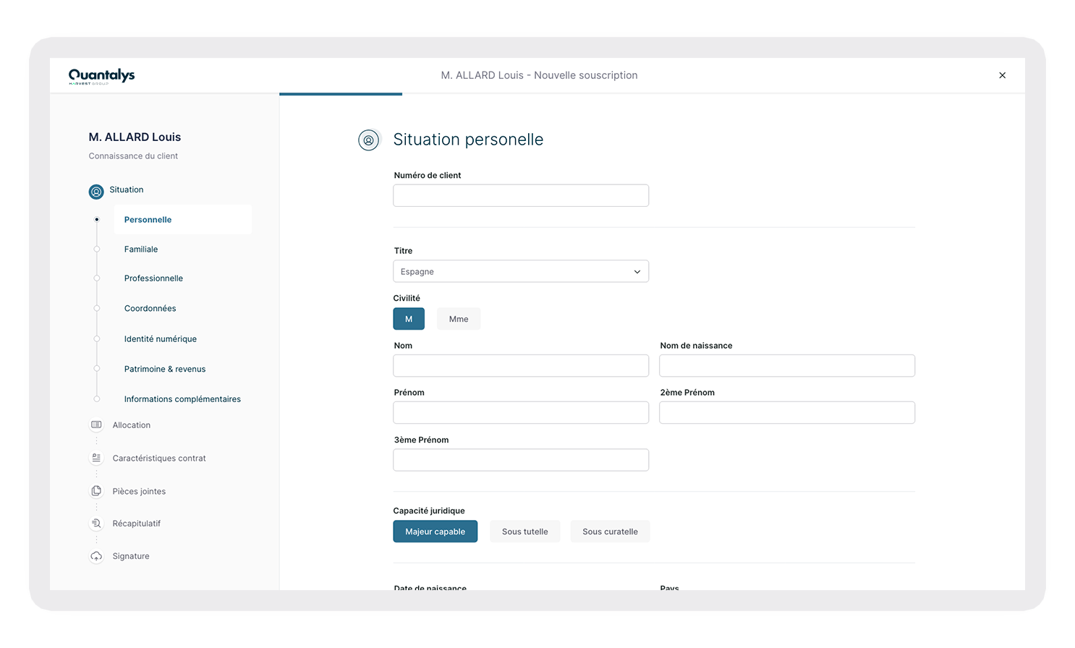
Task: Choose Sous tutelle legal capacity
Action: 525,532
